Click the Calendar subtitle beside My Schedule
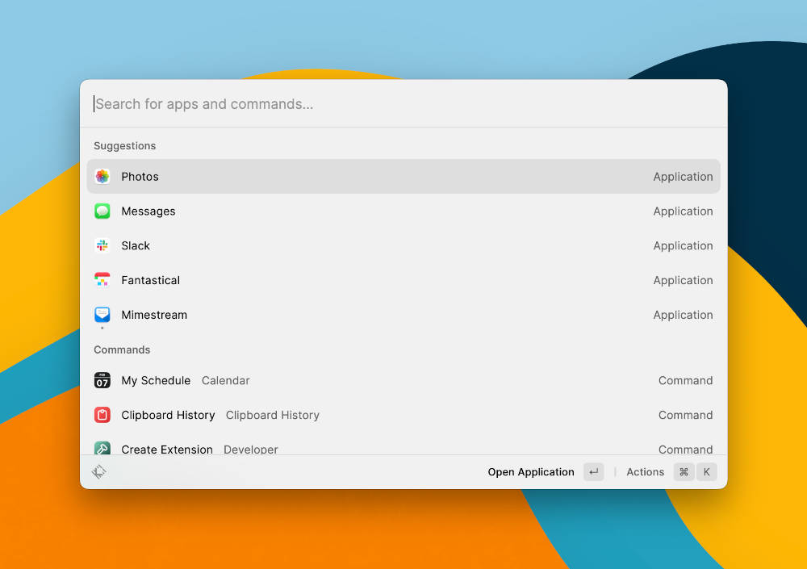The image size is (807, 569). coord(225,380)
